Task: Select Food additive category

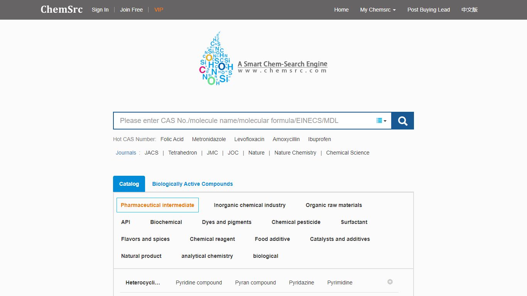Action: [x=272, y=239]
